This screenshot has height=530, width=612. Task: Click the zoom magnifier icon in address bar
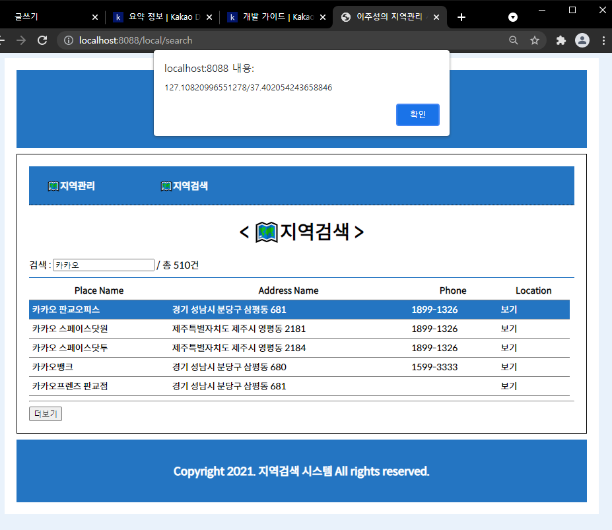point(514,40)
